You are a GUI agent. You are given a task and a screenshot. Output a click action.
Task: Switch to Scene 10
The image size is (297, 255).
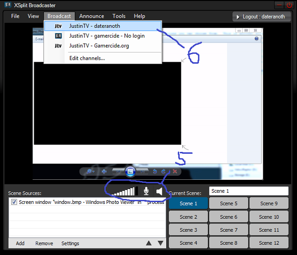click(269, 217)
